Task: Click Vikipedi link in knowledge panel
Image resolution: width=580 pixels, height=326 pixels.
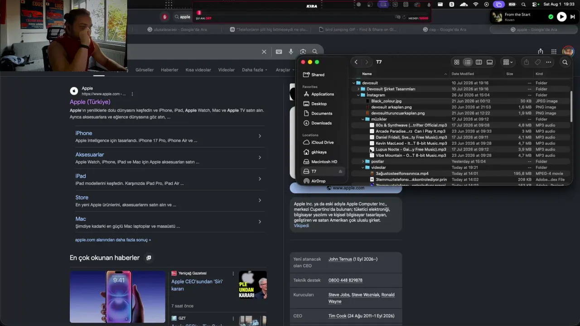Action: coord(301,225)
